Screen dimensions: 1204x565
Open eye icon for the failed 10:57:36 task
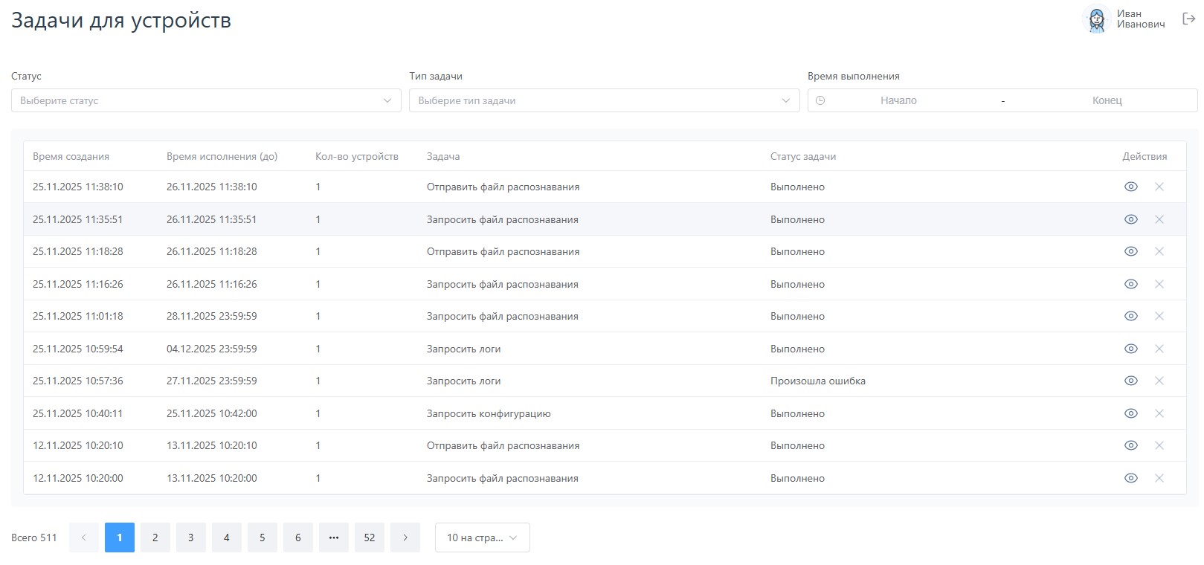pyautogui.click(x=1130, y=381)
